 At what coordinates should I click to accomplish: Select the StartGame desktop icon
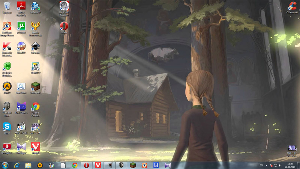21,88
